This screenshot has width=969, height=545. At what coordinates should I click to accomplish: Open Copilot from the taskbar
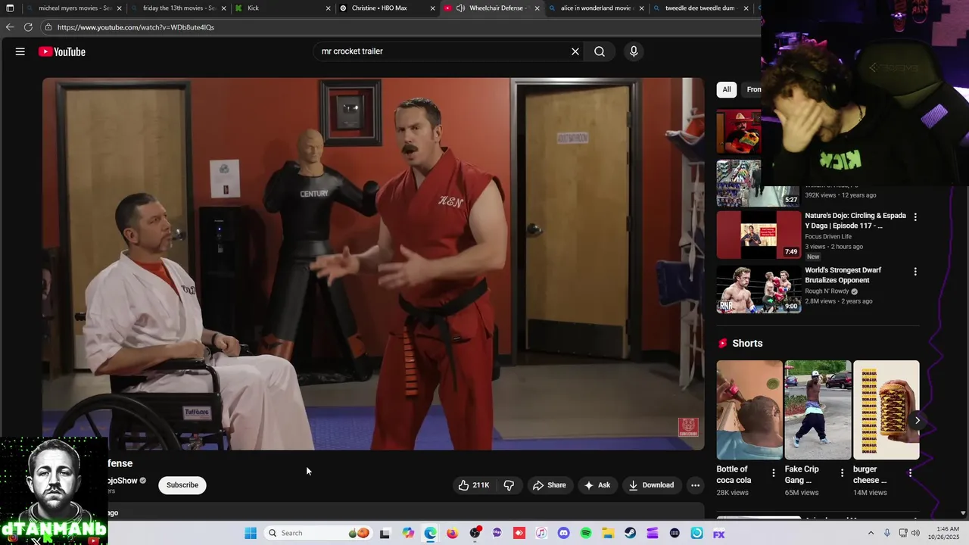click(408, 533)
